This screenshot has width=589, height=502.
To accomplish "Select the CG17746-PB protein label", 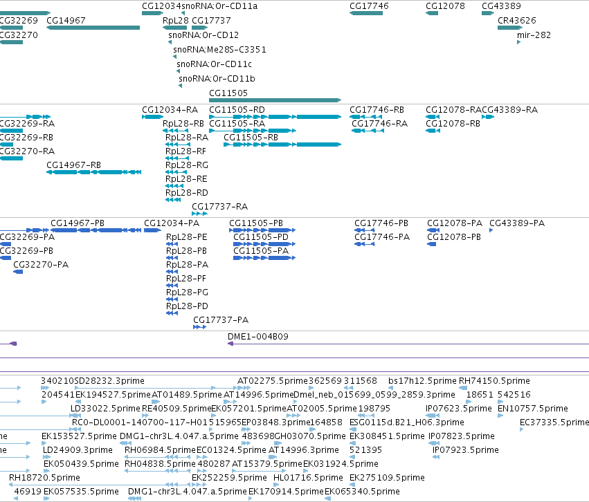I will (x=381, y=223).
